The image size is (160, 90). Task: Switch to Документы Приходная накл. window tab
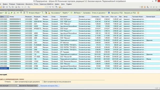27,85
